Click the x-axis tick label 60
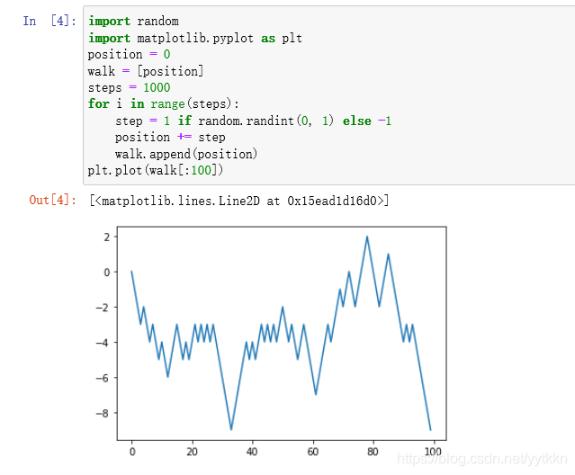This screenshot has height=475, width=575. click(x=313, y=452)
